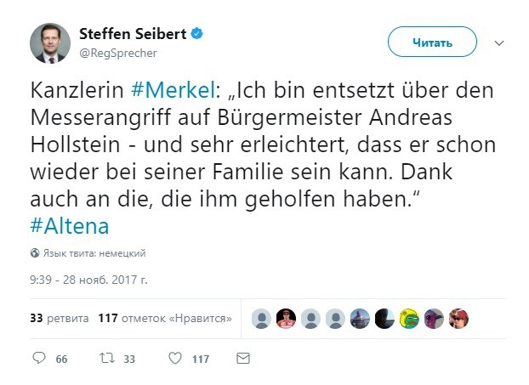Open the @RegSprecher handle link

117,53
